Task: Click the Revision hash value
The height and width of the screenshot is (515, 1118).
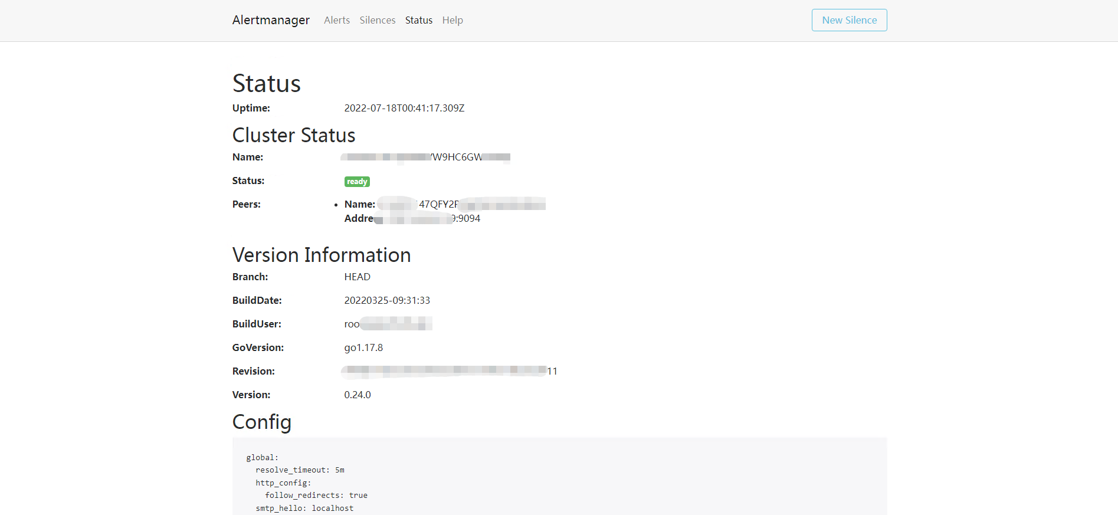Action: click(x=449, y=371)
